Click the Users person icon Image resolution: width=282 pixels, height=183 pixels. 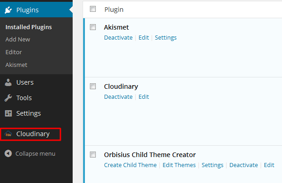tap(8, 82)
